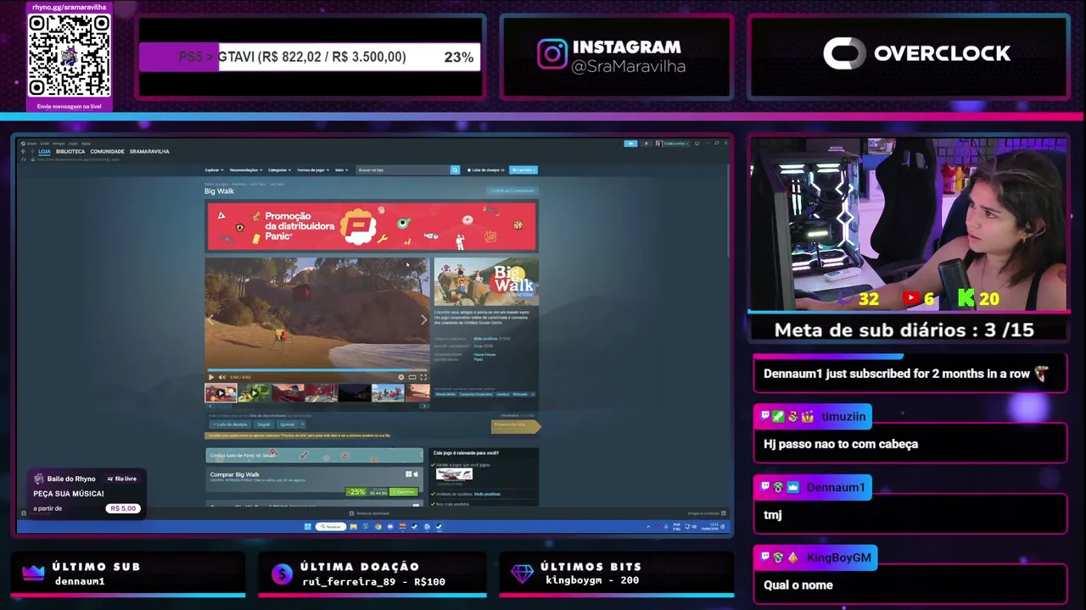Expand the Recomendações dropdown
The height and width of the screenshot is (610, 1086).
pyautogui.click(x=246, y=169)
